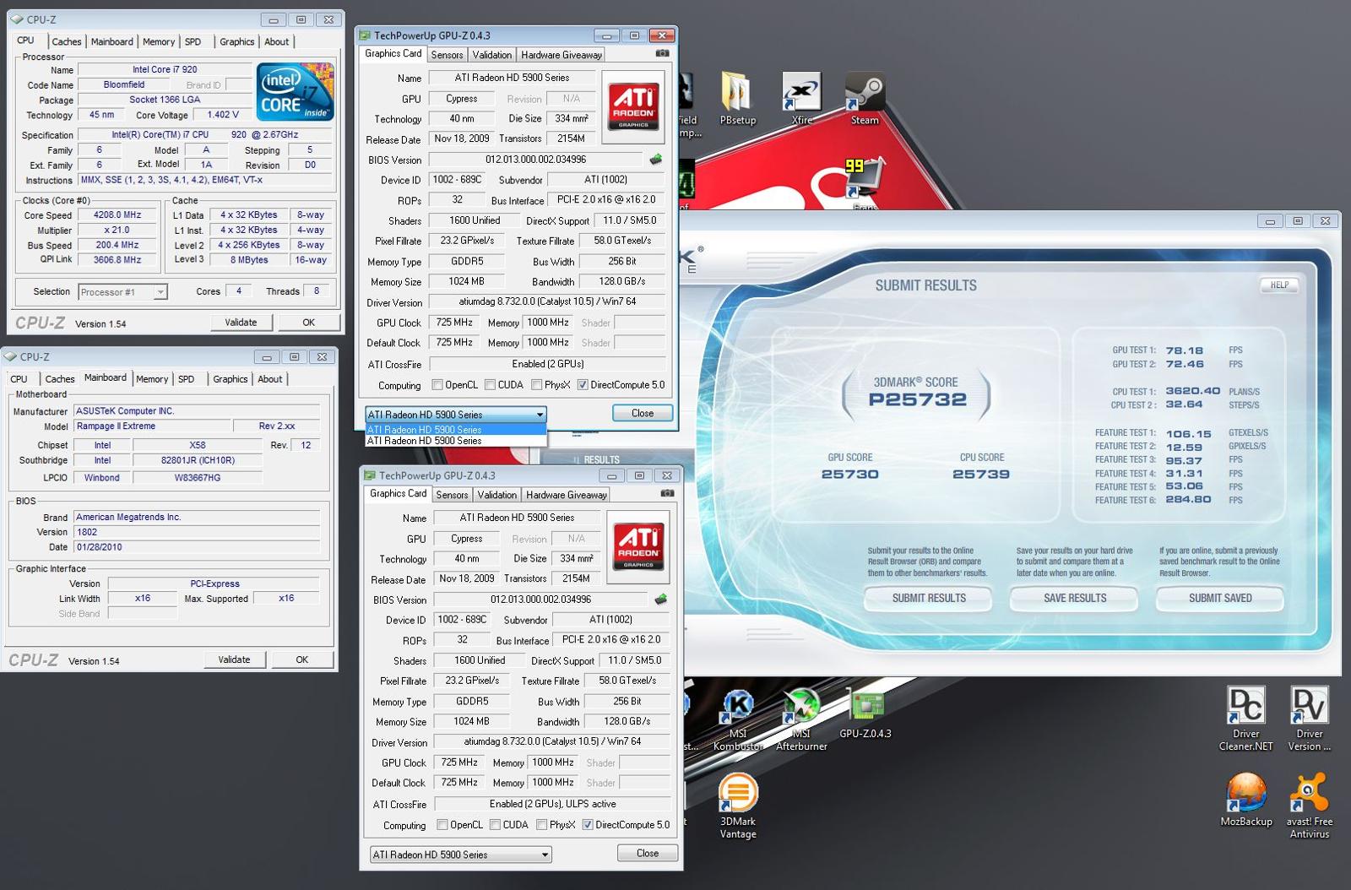Click the camera screenshot icon in the lower GPU-Z window
The image size is (1351, 890).
[667, 493]
